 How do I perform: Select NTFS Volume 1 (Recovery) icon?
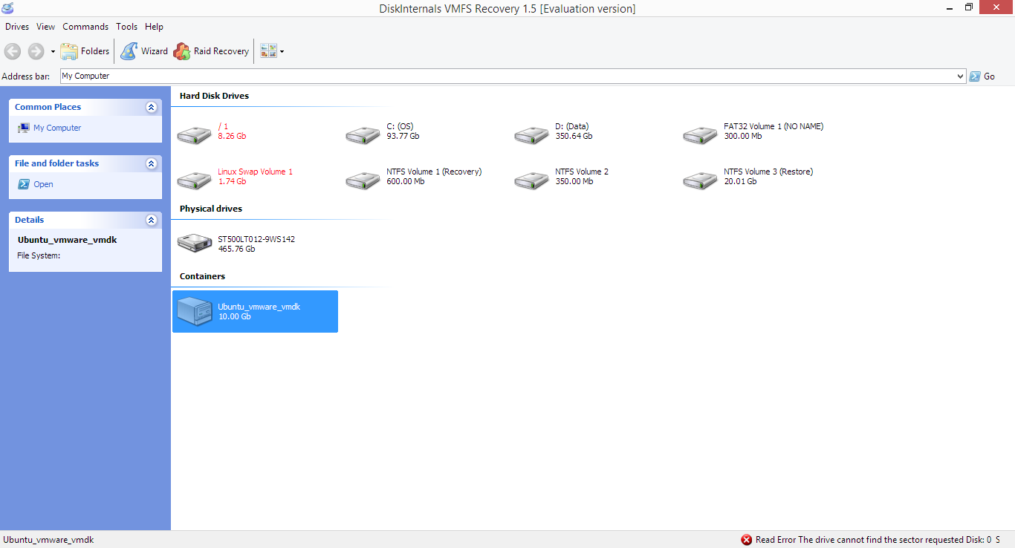click(363, 180)
